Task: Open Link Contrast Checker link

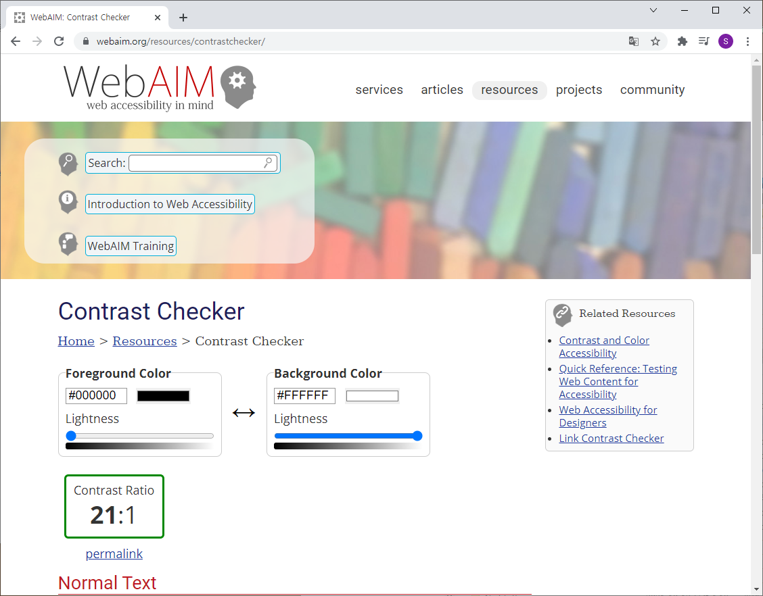Action: pyautogui.click(x=611, y=439)
